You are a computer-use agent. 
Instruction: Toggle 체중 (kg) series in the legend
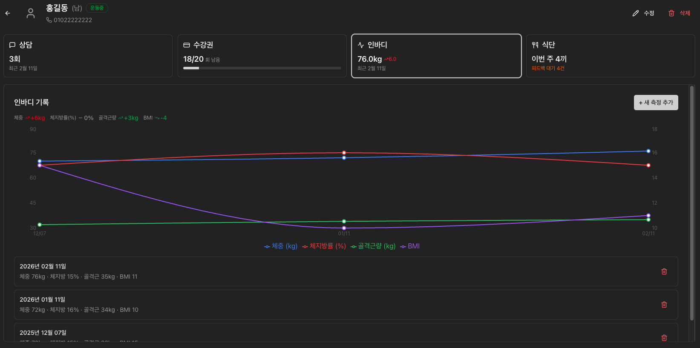[x=281, y=246]
